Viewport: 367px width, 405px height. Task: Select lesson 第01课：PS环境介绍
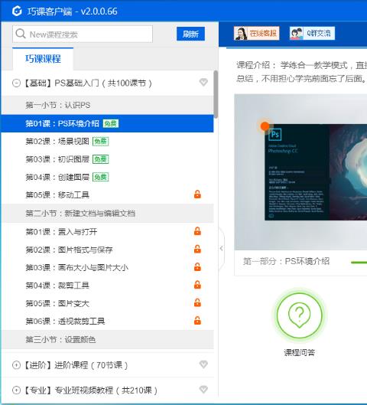click(107, 123)
